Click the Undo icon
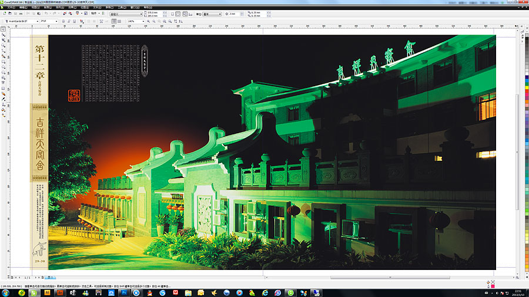 pos(46,14)
